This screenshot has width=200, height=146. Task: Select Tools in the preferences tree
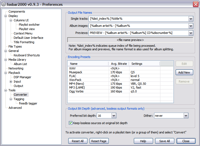[12, 90]
